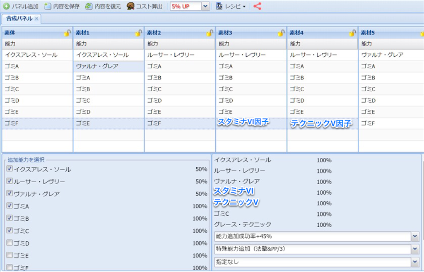Screen dimensions: 424x272
Task: Click the 能力 header under 素材3
Action: click(251, 44)
